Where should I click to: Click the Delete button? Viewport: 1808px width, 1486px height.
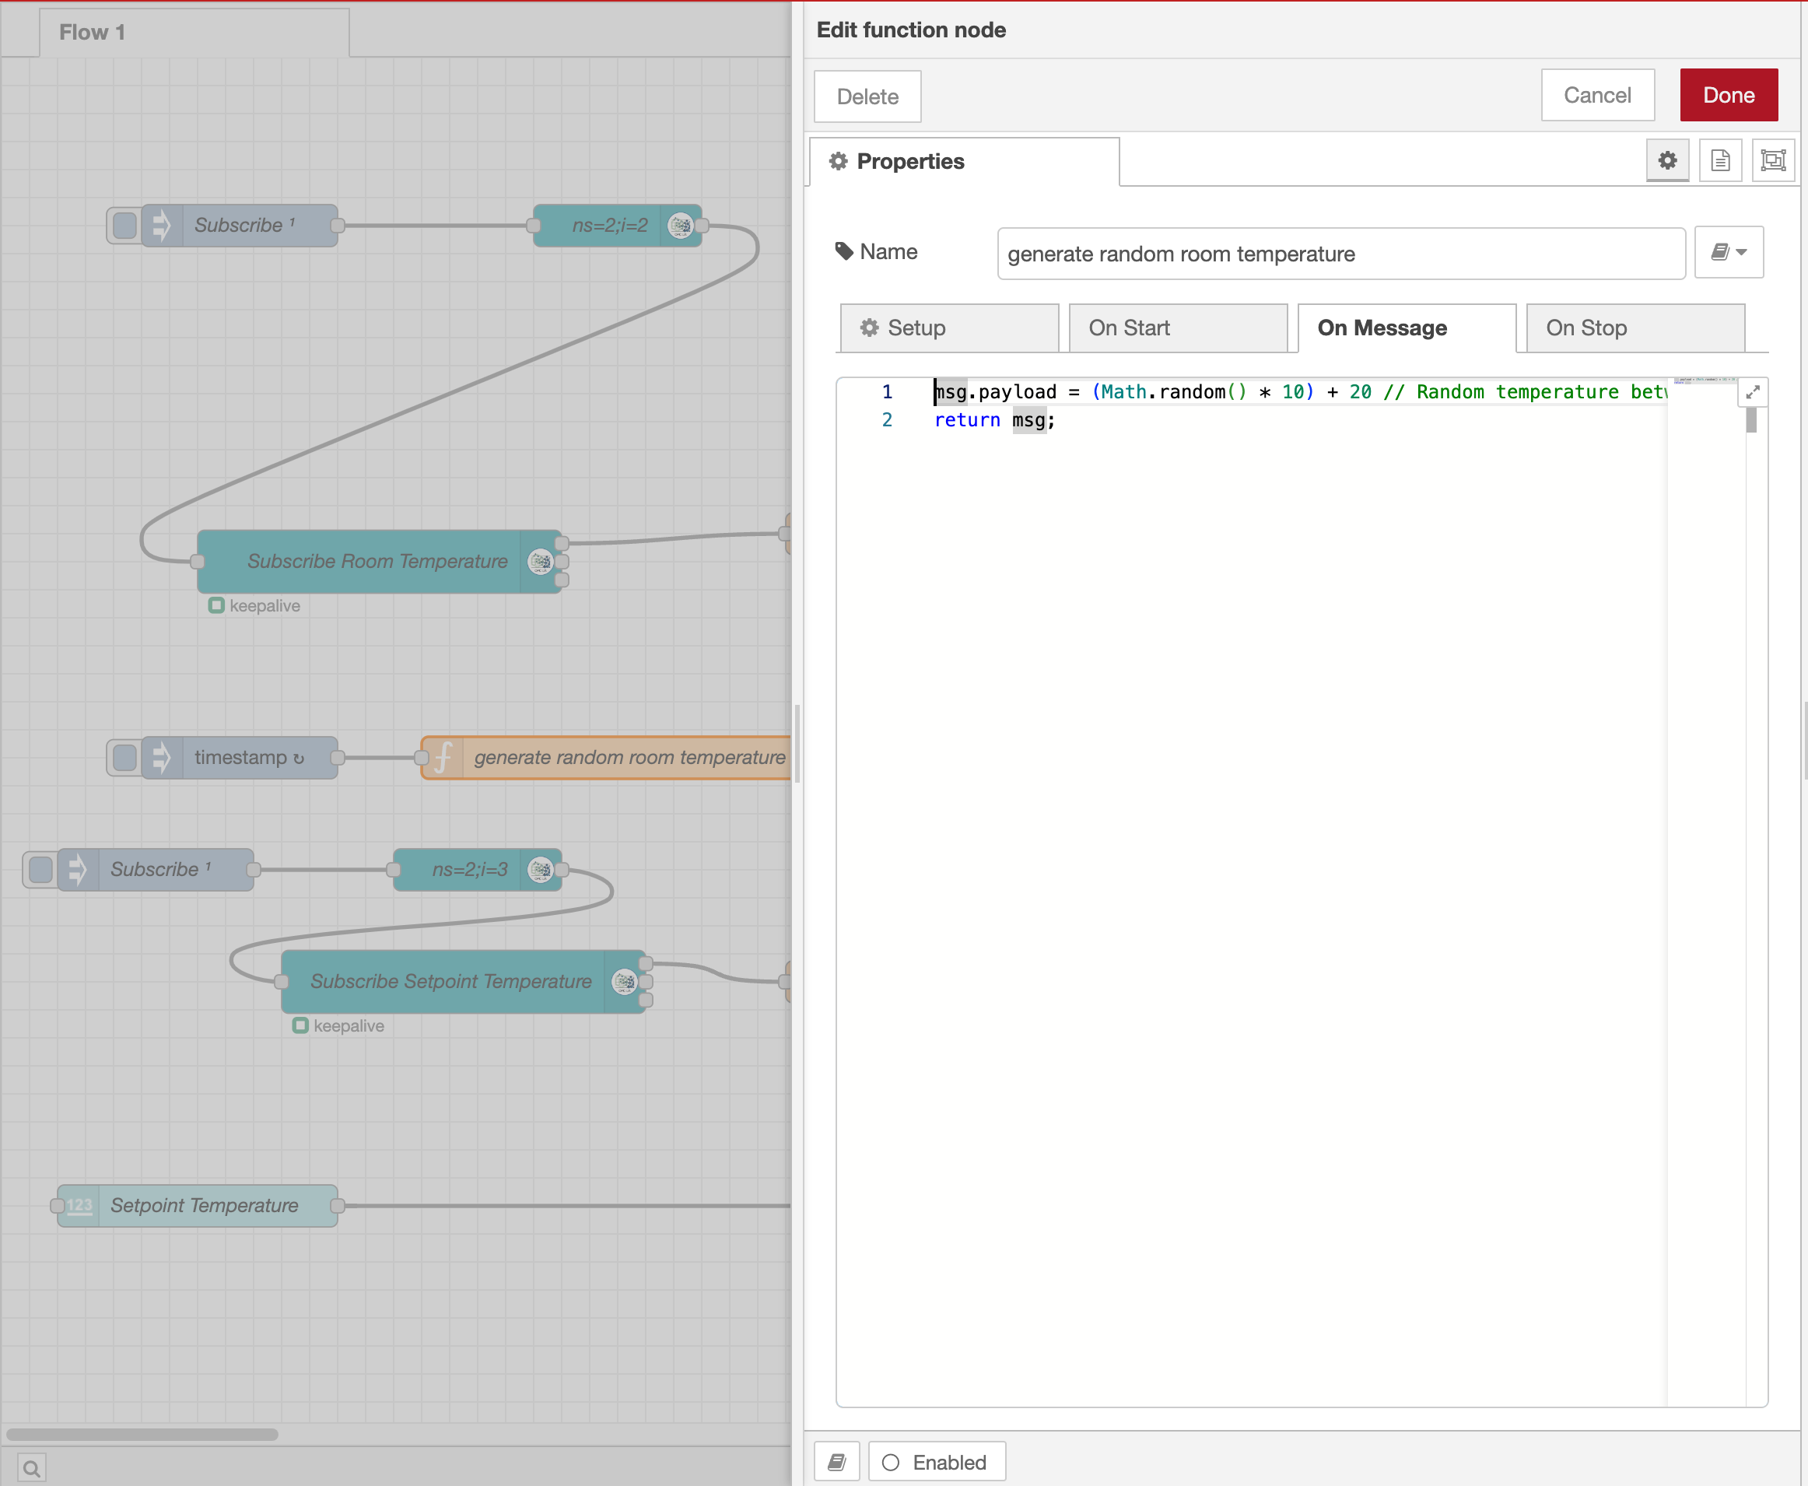867,96
